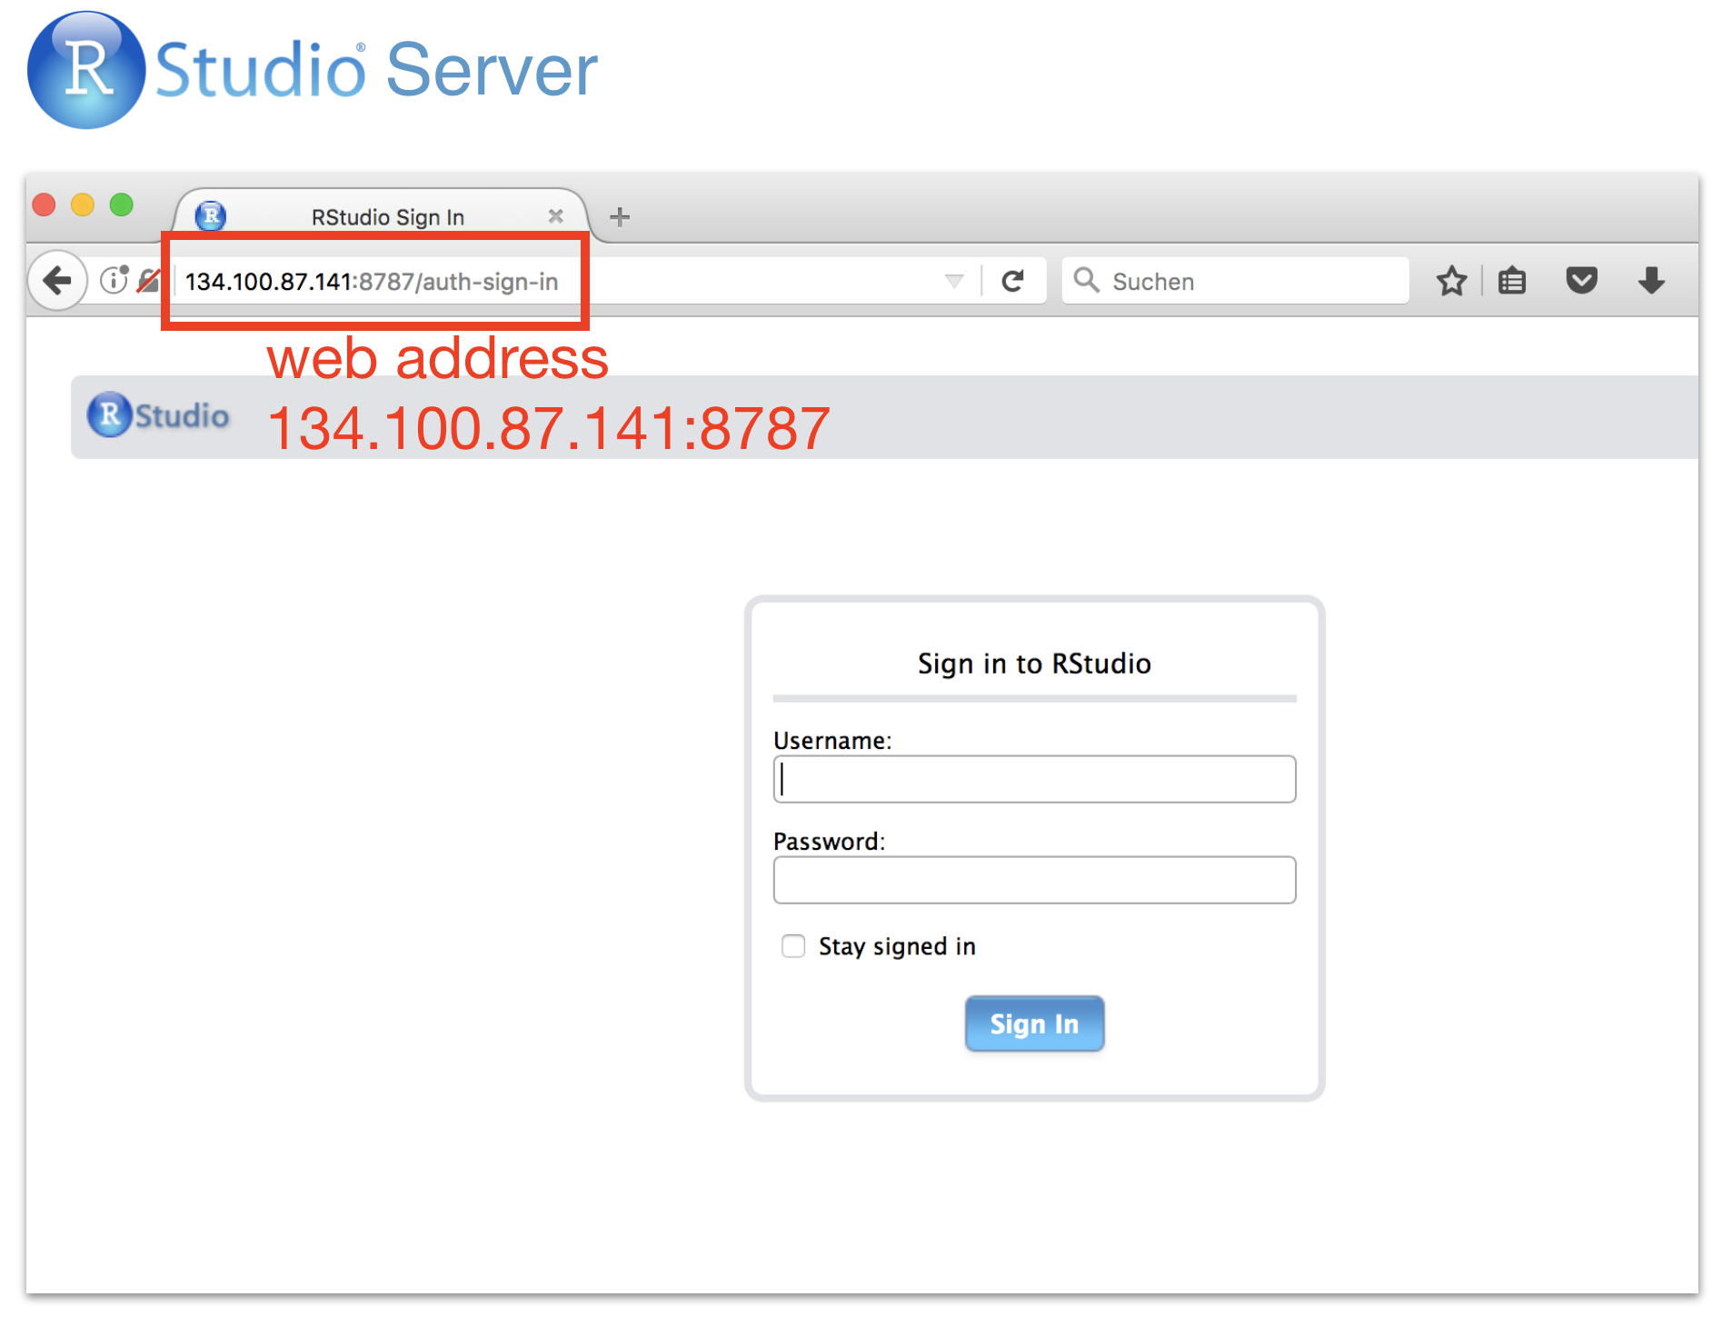Viewport: 1732px width, 1327px height.
Task: Reload the page with the refresh icon
Action: (1012, 281)
